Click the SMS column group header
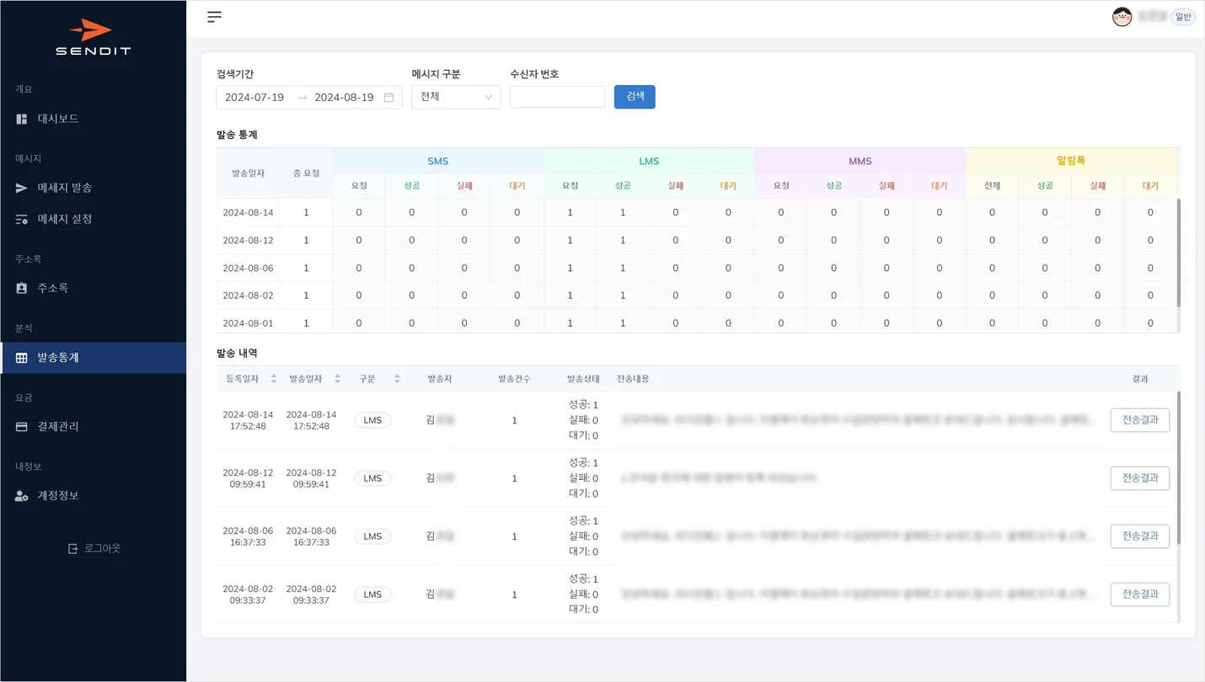This screenshot has height=682, width=1205. (438, 161)
